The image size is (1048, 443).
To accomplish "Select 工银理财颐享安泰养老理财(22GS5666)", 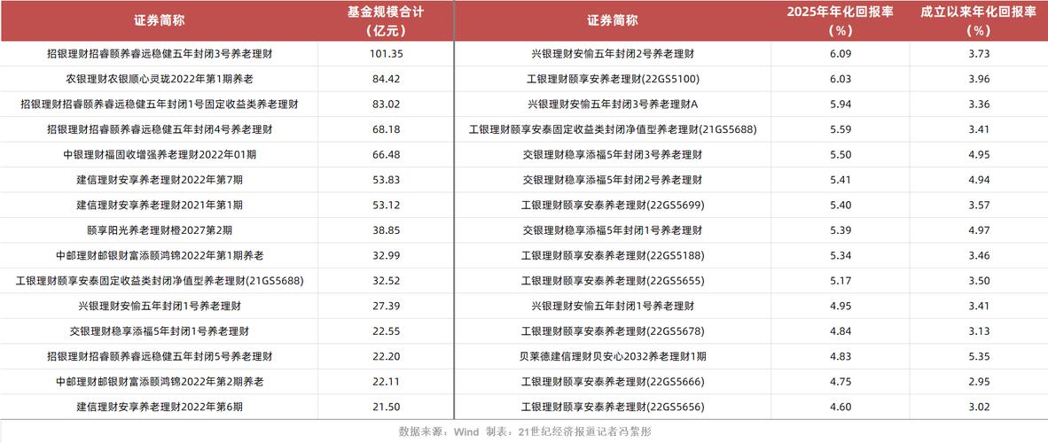I will click(613, 382).
